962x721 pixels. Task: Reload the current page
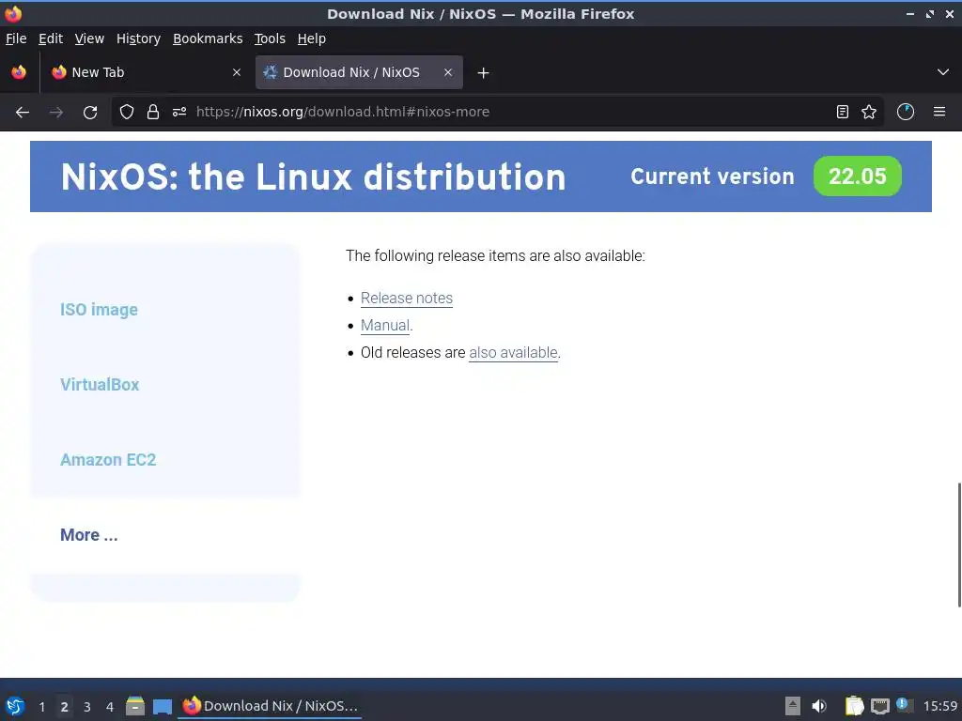tap(90, 113)
